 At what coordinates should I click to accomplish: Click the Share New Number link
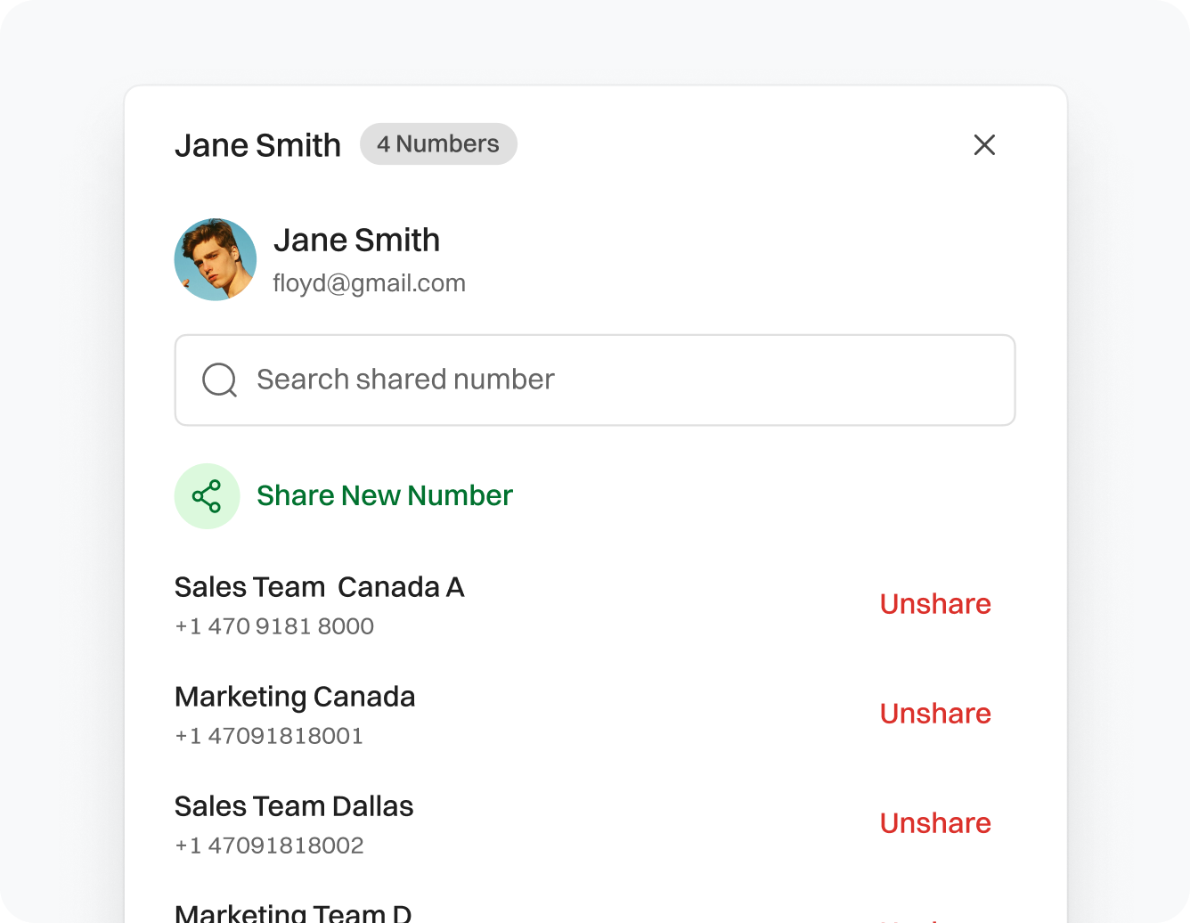coord(384,496)
